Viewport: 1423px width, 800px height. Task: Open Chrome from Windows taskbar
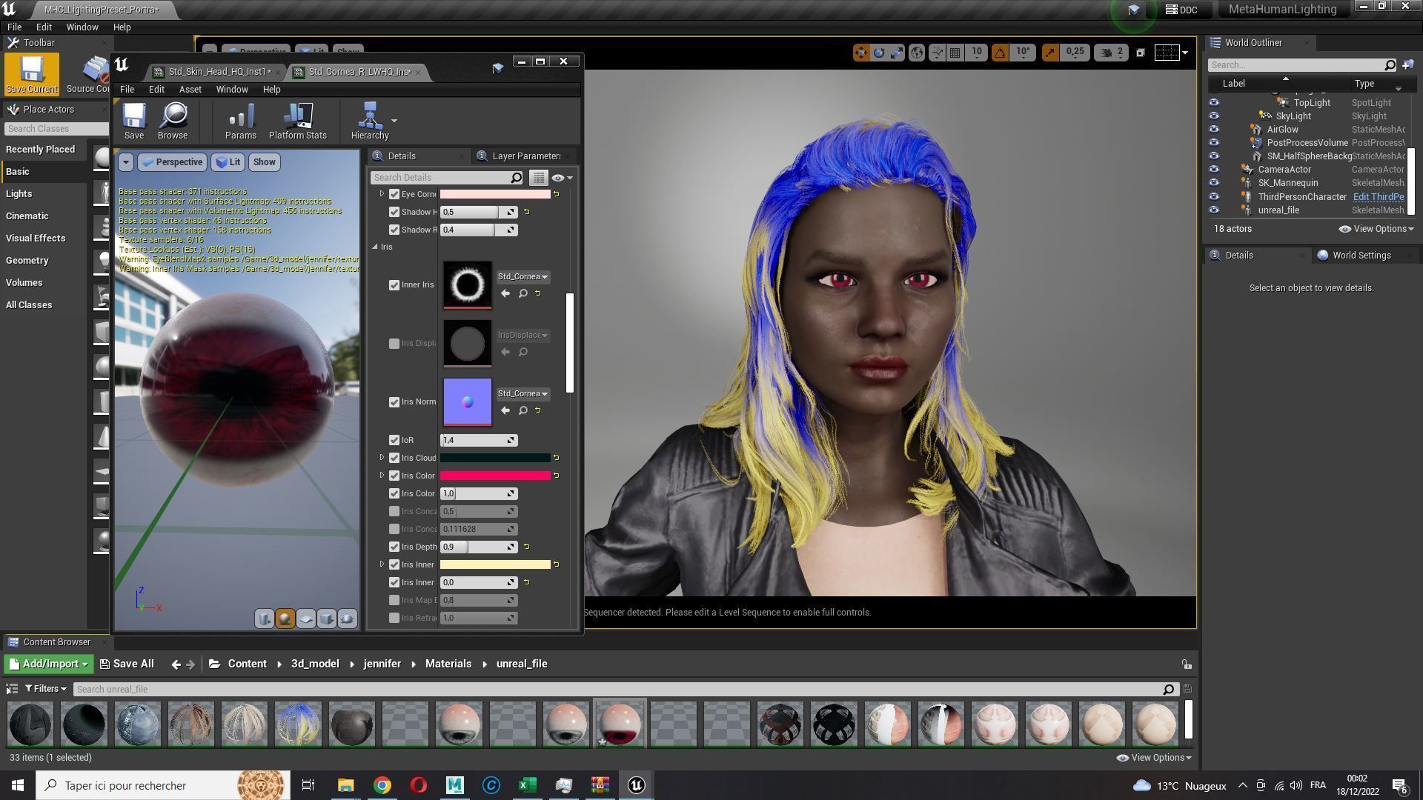pyautogui.click(x=382, y=785)
